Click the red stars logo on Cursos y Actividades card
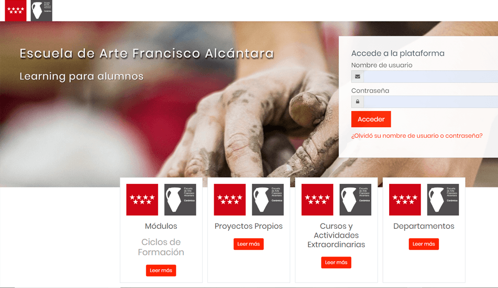The image size is (498, 288). [317, 200]
